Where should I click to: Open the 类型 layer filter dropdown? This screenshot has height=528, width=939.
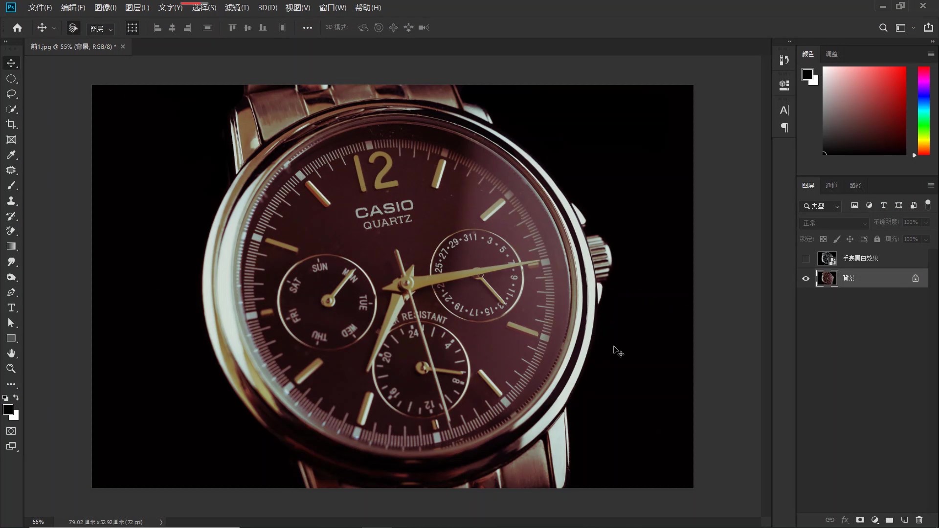click(821, 206)
